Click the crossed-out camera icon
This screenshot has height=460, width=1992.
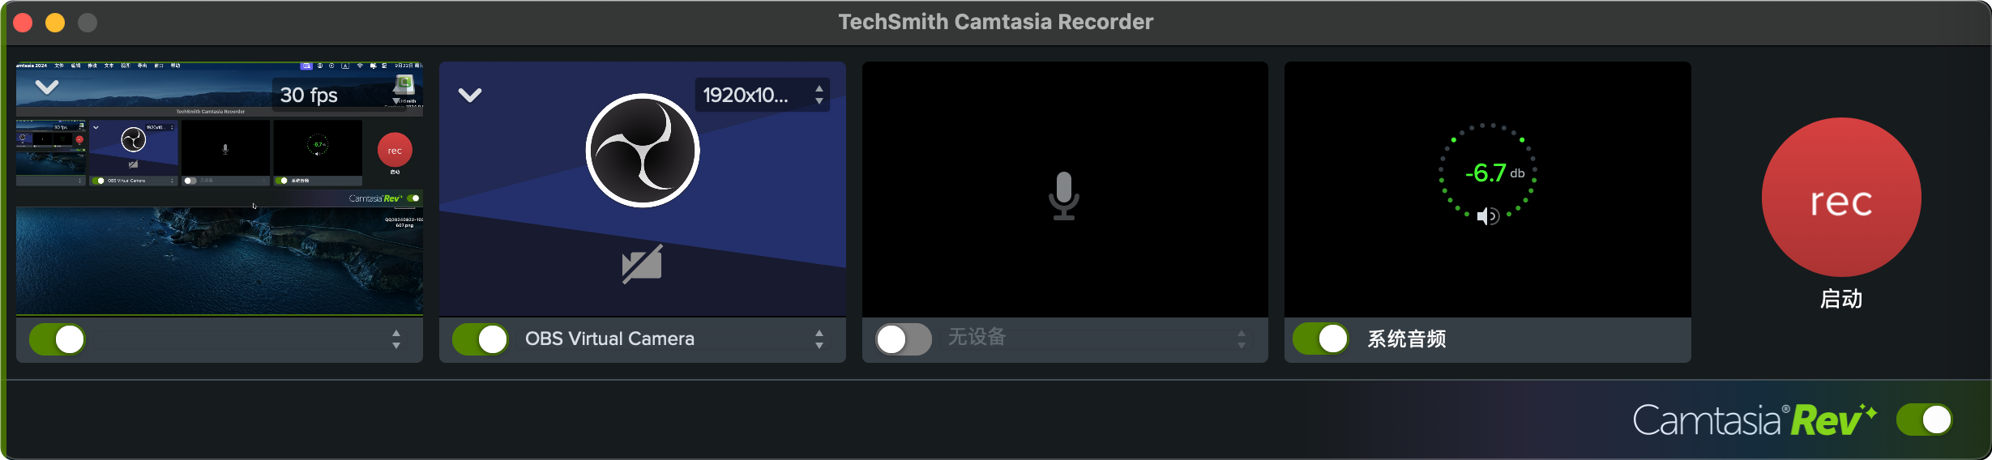click(x=642, y=264)
